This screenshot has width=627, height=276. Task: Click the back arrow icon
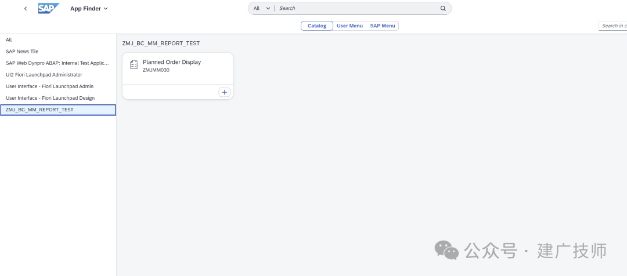[26, 8]
